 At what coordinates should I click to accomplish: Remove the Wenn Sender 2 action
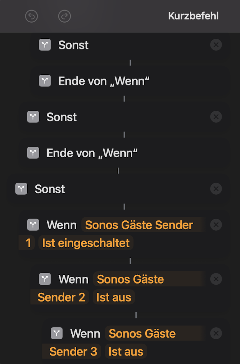216,279
